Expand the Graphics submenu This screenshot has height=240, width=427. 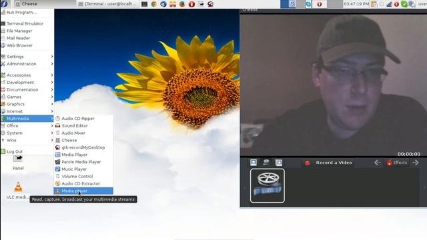click(27, 104)
